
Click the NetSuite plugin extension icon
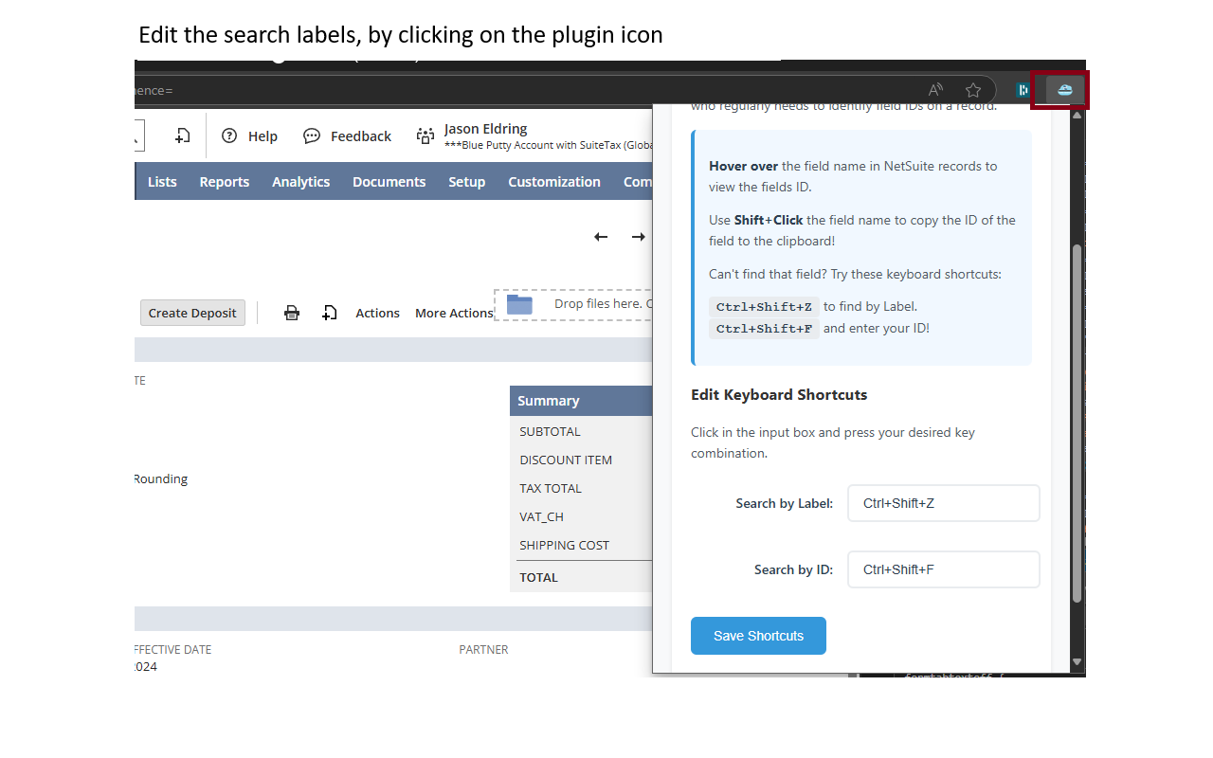point(1065,90)
